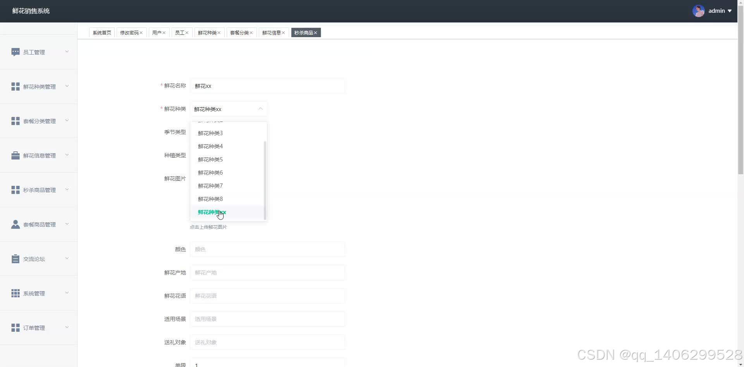Select 鲜花种类3 from the dropdown list
744x367 pixels.
point(228,133)
